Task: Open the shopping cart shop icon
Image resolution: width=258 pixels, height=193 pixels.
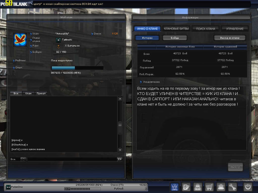Action: pyautogui.click(x=209, y=187)
